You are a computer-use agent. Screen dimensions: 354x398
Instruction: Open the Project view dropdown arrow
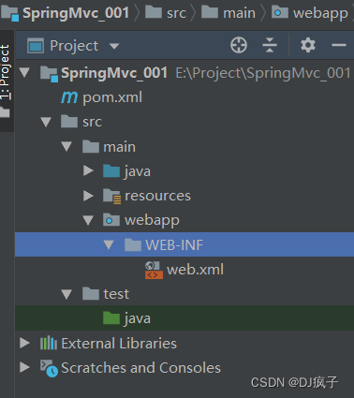tap(114, 47)
